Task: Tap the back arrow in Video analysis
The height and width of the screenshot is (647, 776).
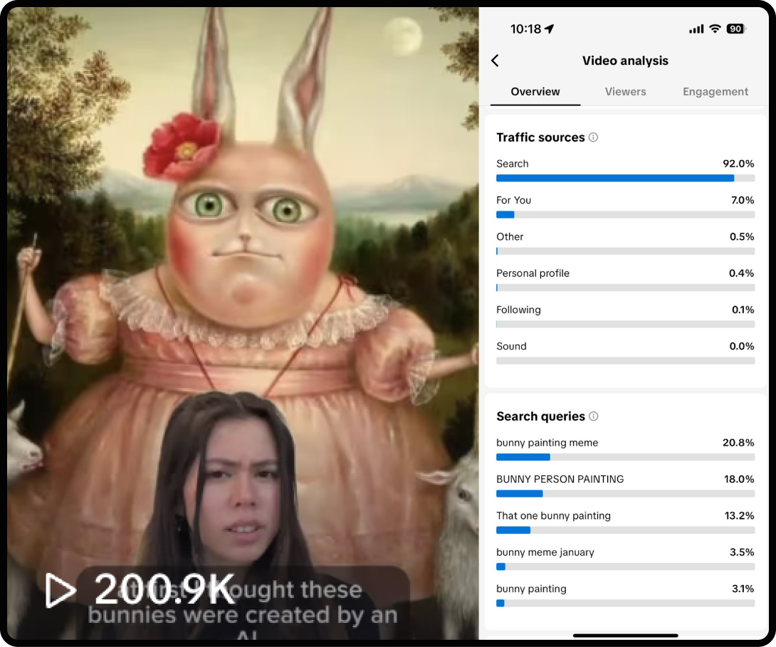Action: pyautogui.click(x=495, y=61)
